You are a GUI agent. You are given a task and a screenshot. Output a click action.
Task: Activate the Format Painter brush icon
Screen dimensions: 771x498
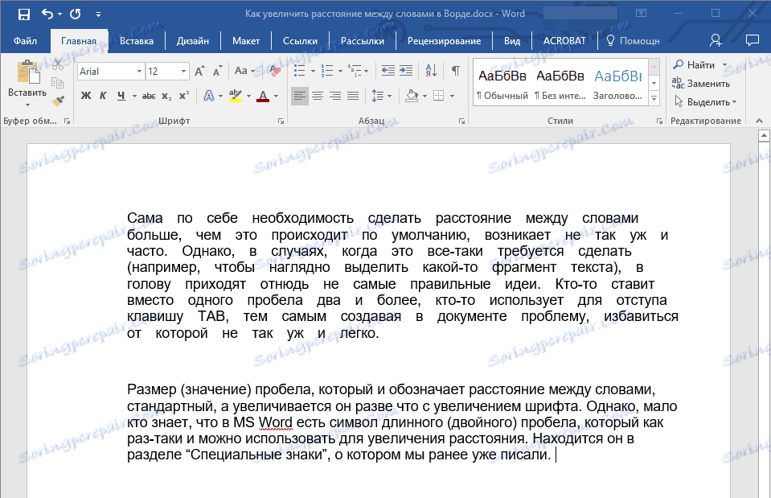(x=58, y=101)
